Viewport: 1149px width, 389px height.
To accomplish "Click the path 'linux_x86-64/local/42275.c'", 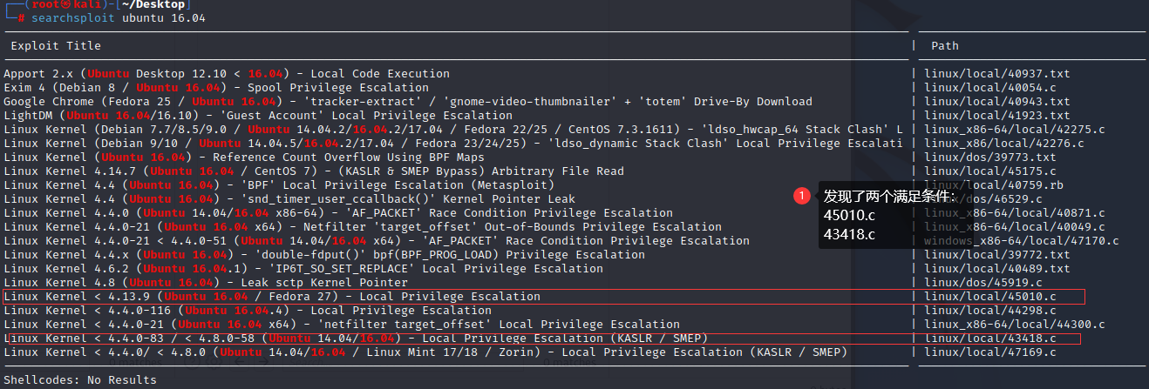I will pos(1015,130).
